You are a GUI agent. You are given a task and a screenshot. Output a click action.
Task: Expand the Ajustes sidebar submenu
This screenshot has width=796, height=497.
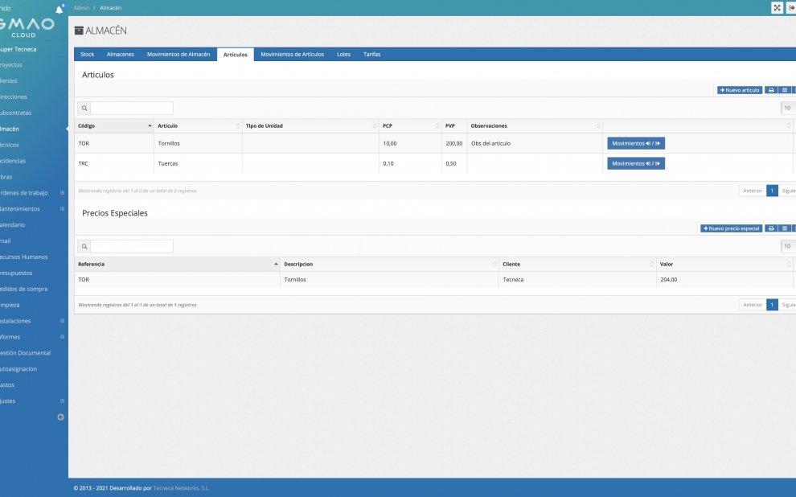[62, 401]
